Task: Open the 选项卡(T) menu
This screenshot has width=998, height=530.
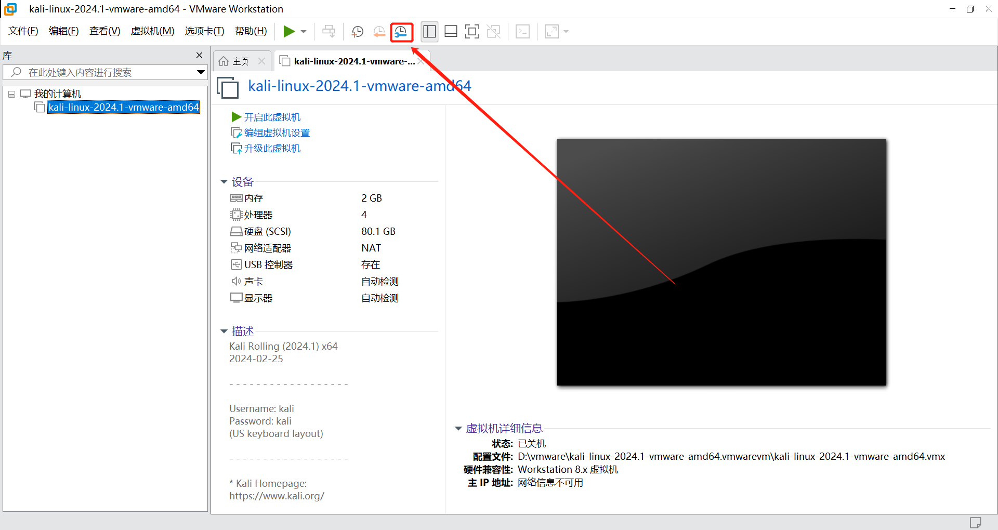Action: (x=204, y=31)
